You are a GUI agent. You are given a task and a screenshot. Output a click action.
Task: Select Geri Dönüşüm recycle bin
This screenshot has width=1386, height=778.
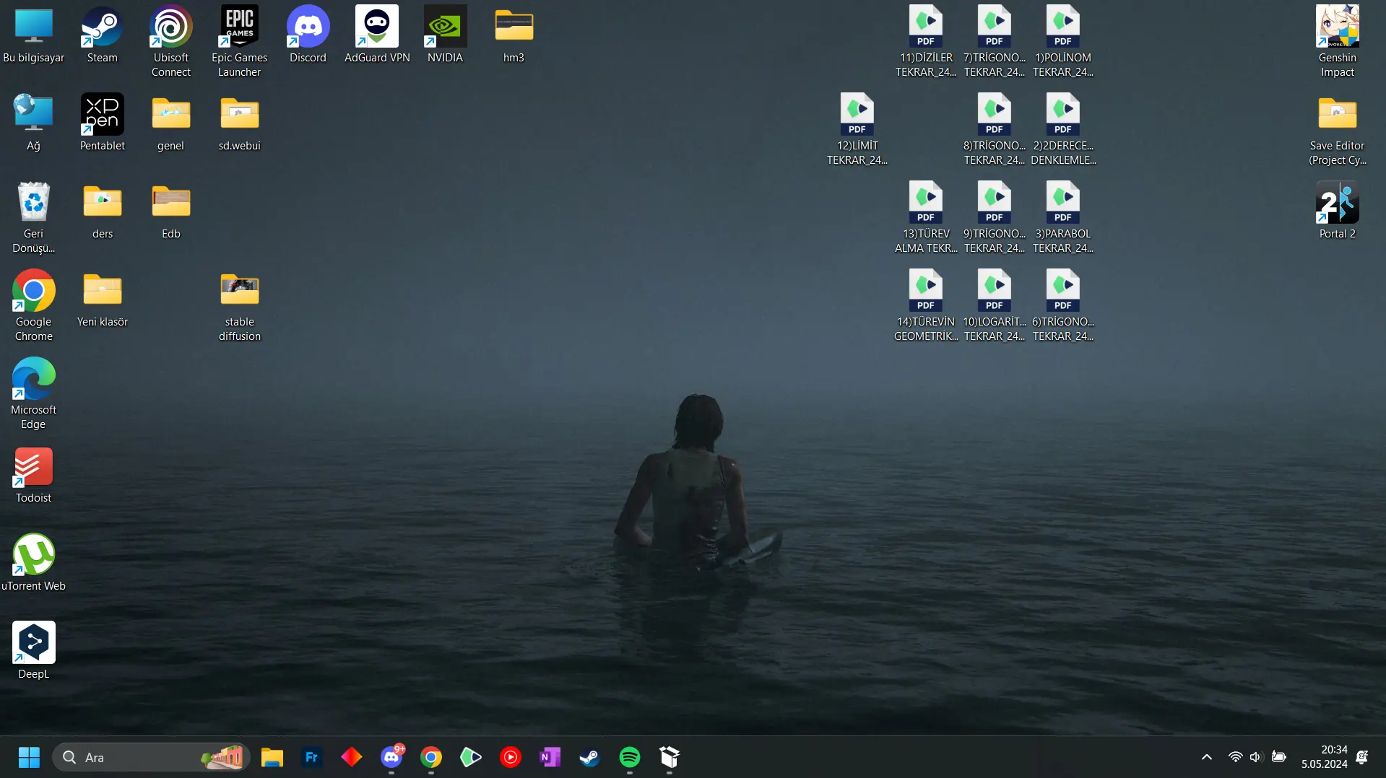[34, 218]
